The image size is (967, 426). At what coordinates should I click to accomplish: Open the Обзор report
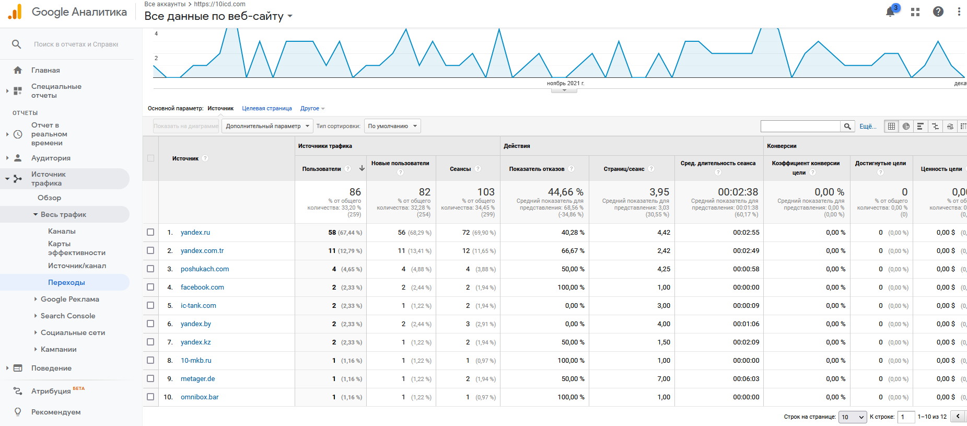click(50, 198)
